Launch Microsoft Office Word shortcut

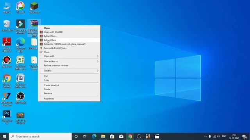(x=20, y=81)
